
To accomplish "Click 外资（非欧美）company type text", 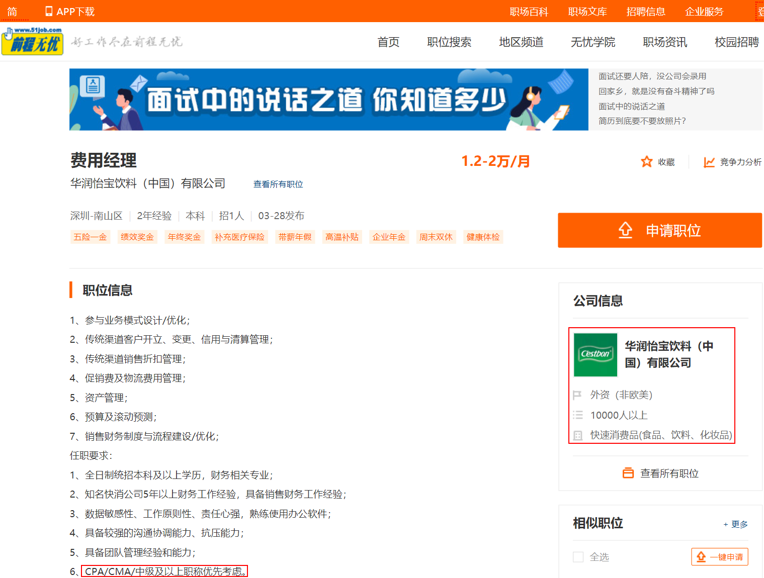I will [x=622, y=395].
